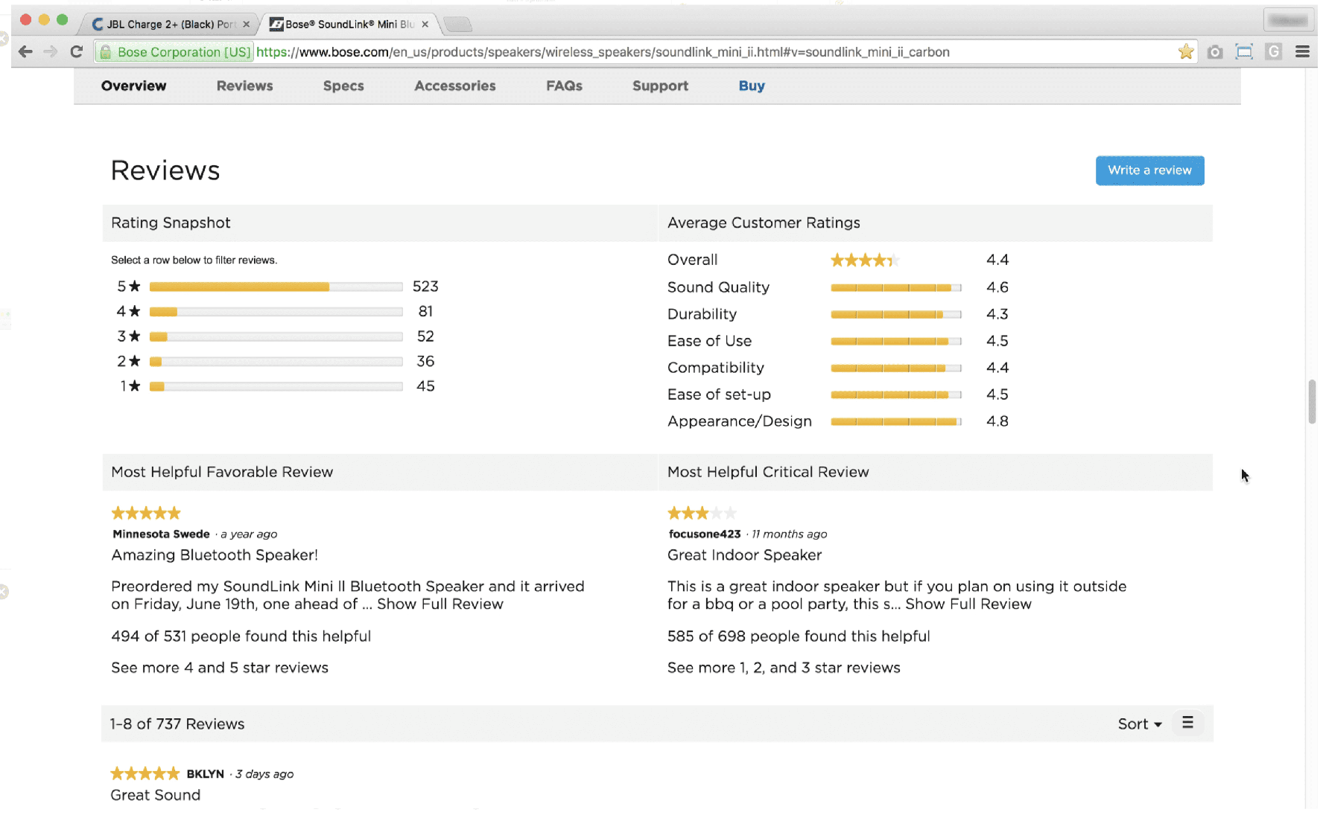Open the reviews list options menu icon
Viewport: 1326px width, 821px height.
point(1187,723)
